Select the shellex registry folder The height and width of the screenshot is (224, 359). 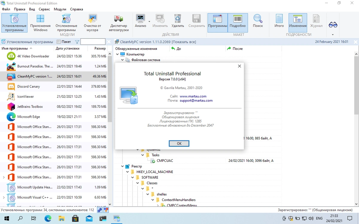[x=162, y=194]
